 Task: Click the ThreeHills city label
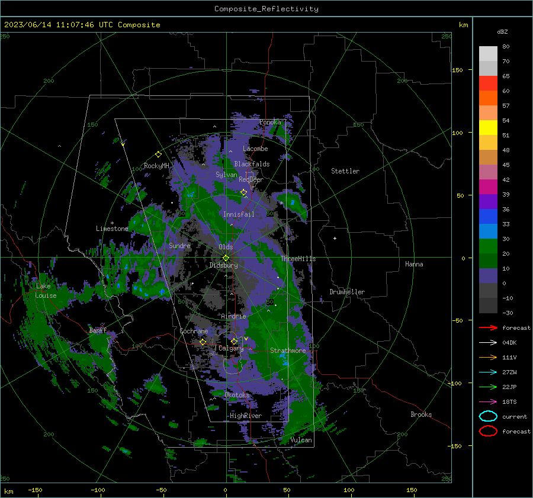click(x=298, y=259)
